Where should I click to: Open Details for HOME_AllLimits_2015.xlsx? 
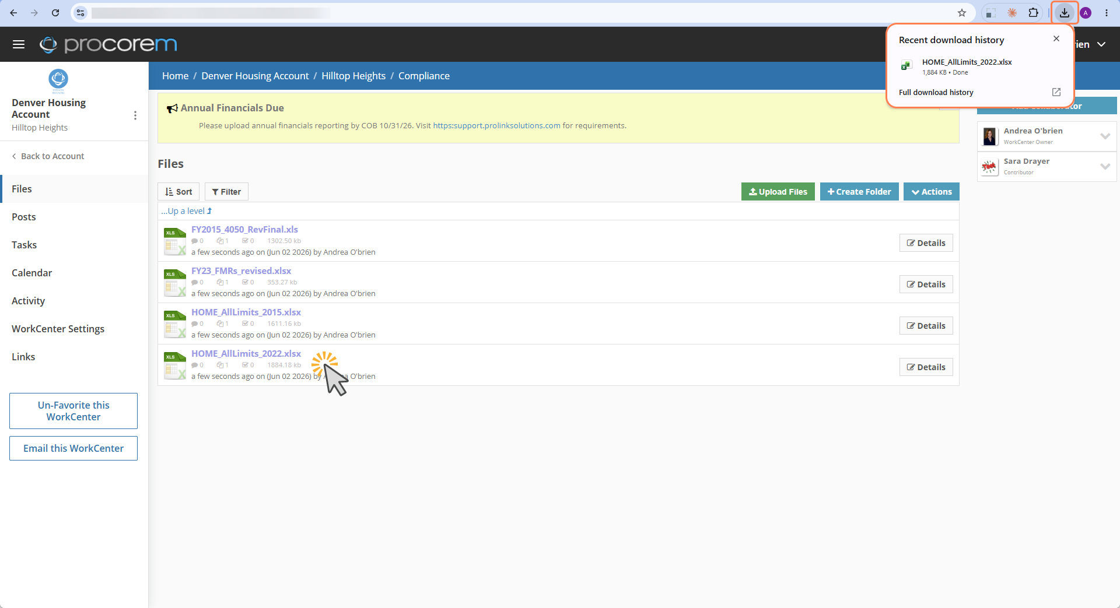click(x=926, y=326)
